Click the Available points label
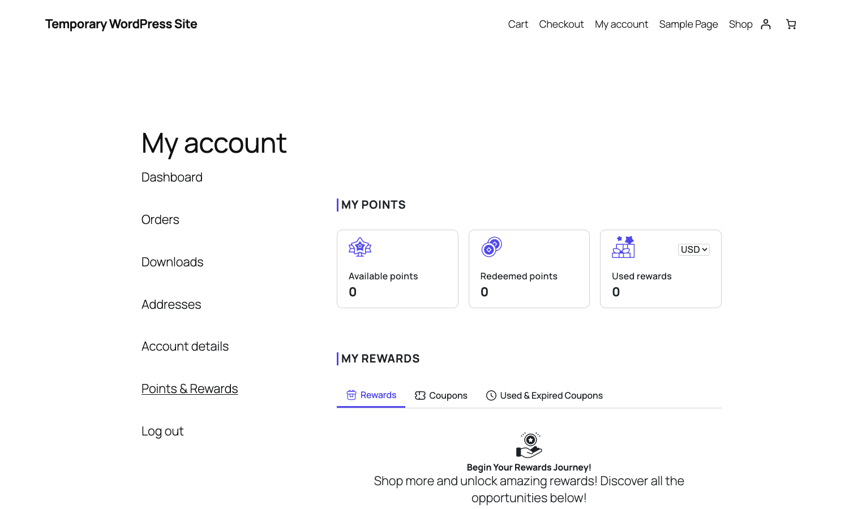This screenshot has height=509, width=849. [383, 276]
